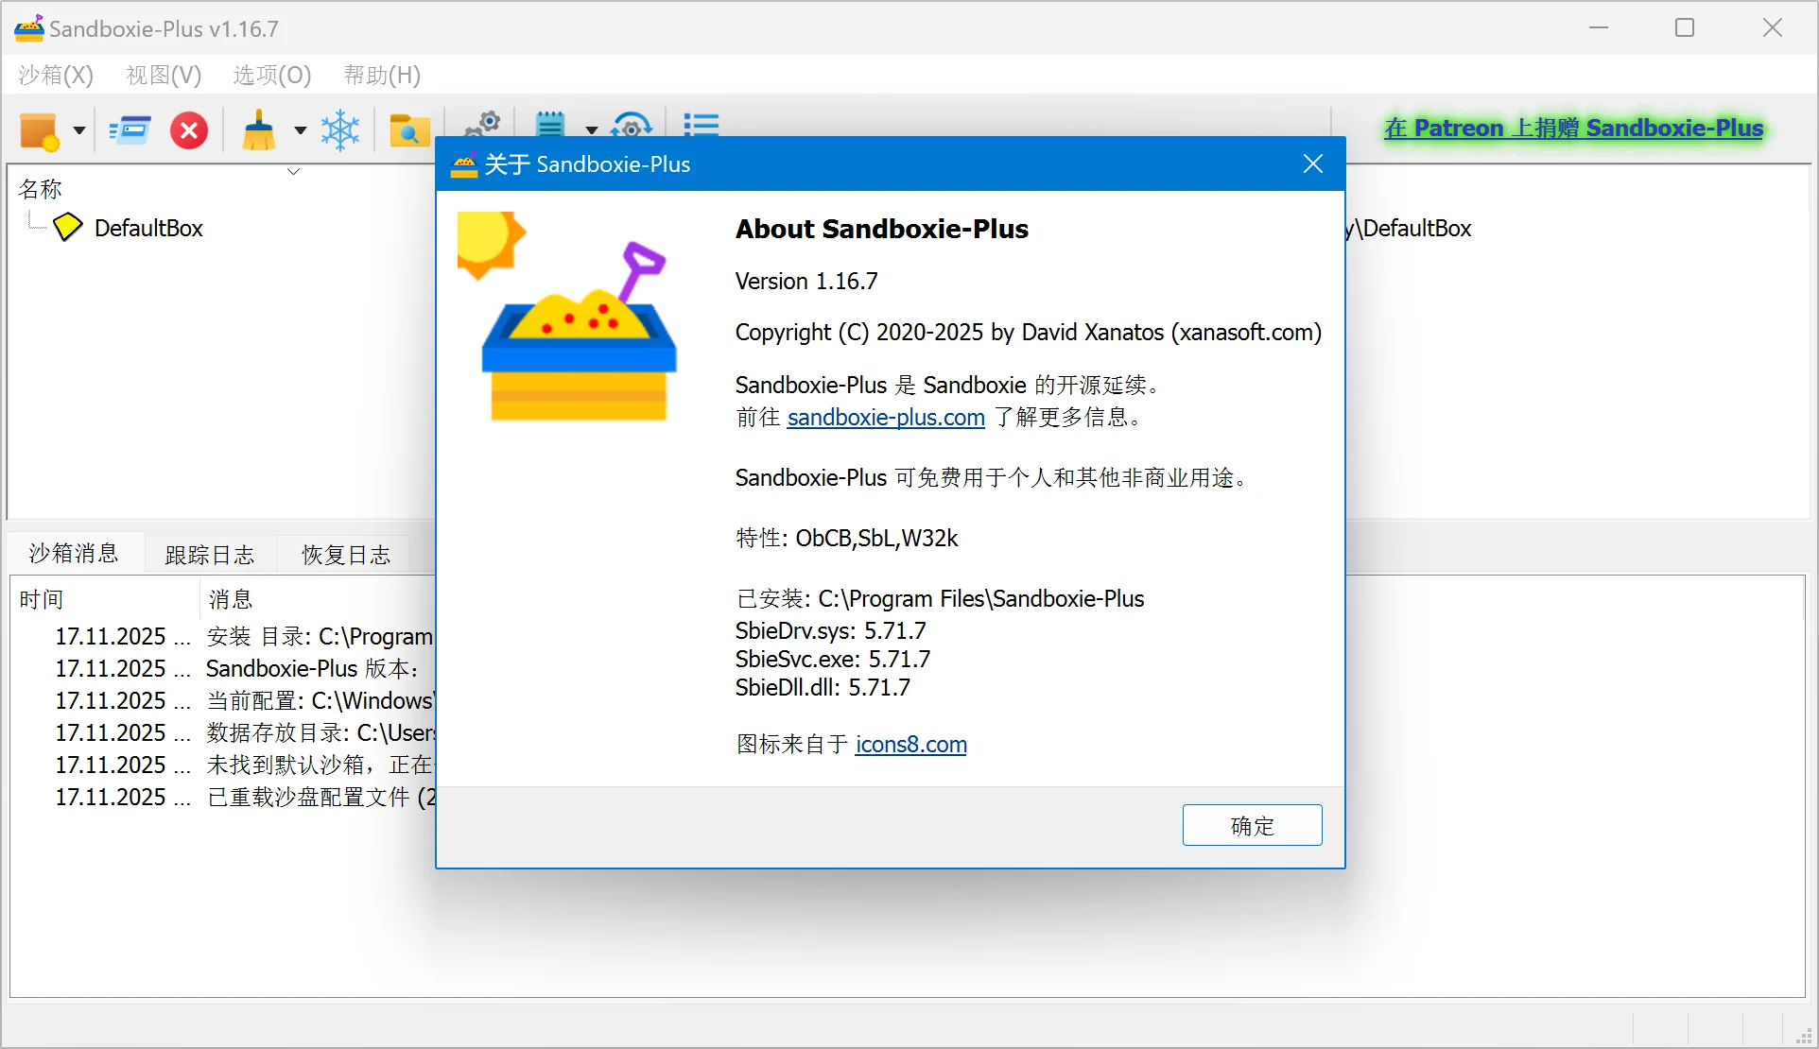Open the 视图(V) menu
This screenshot has height=1049, width=1819.
163,75
